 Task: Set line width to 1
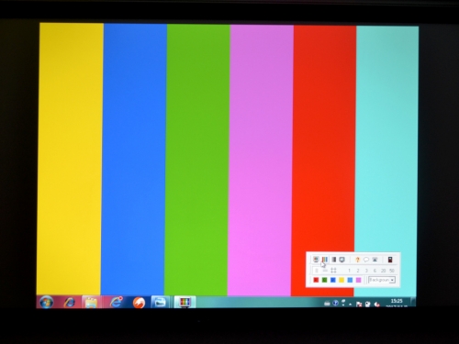pos(349,271)
